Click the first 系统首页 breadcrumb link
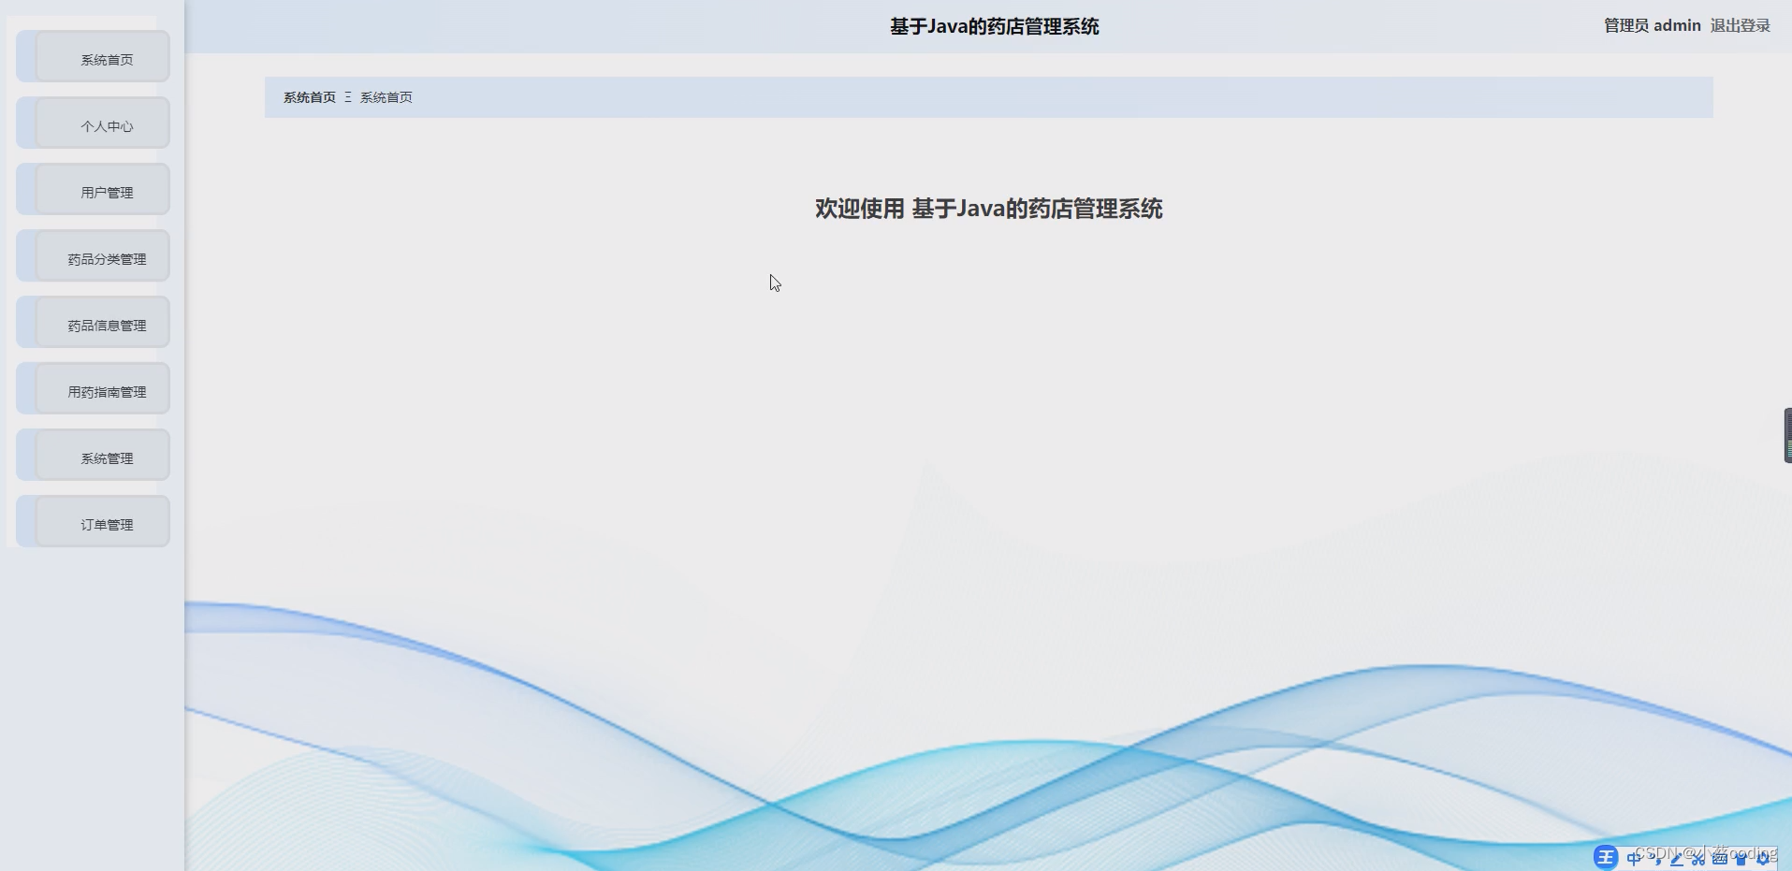 [x=310, y=97]
